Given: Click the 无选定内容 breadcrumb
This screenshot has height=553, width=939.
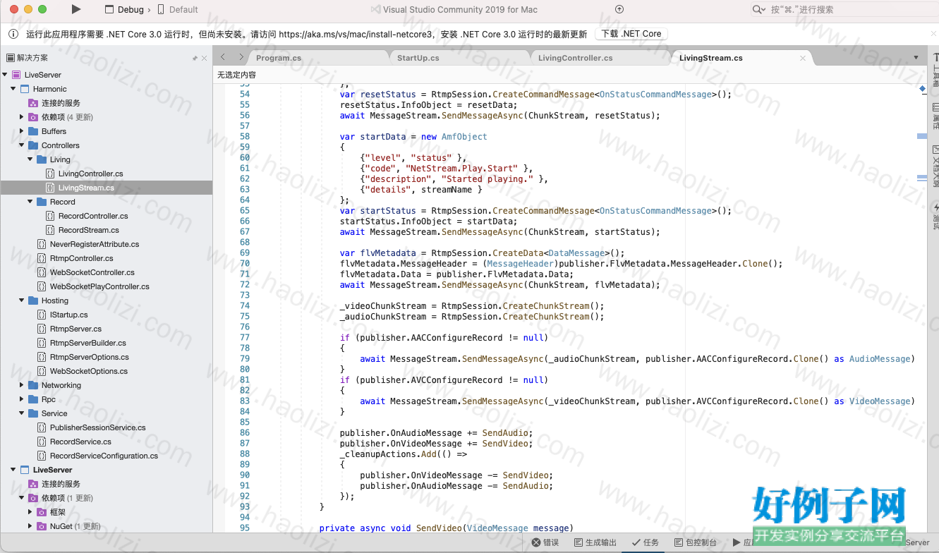Looking at the screenshot, I should click(236, 75).
